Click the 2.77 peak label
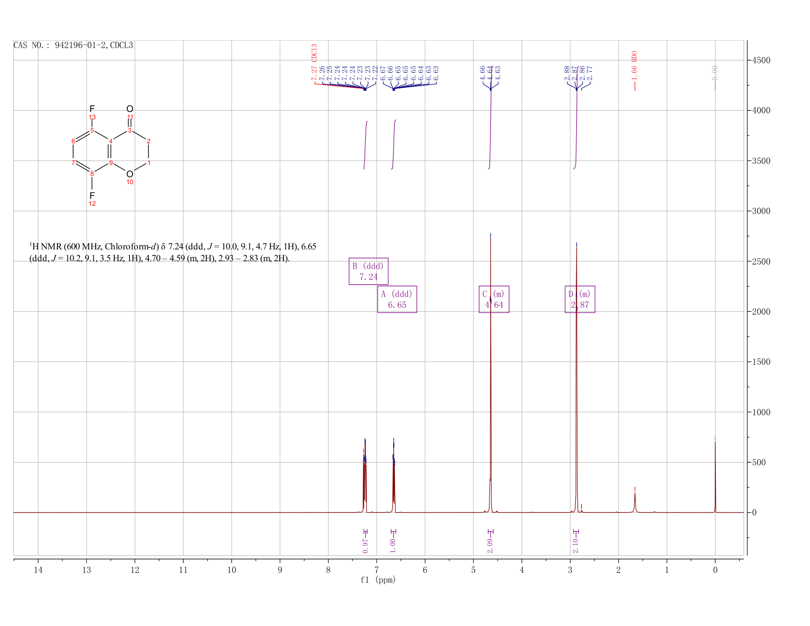The image size is (810, 626). point(590,73)
